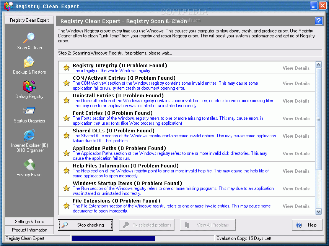
Task: Select the Registry Clean Expert sidebar tab
Action: pyautogui.click(x=29, y=20)
